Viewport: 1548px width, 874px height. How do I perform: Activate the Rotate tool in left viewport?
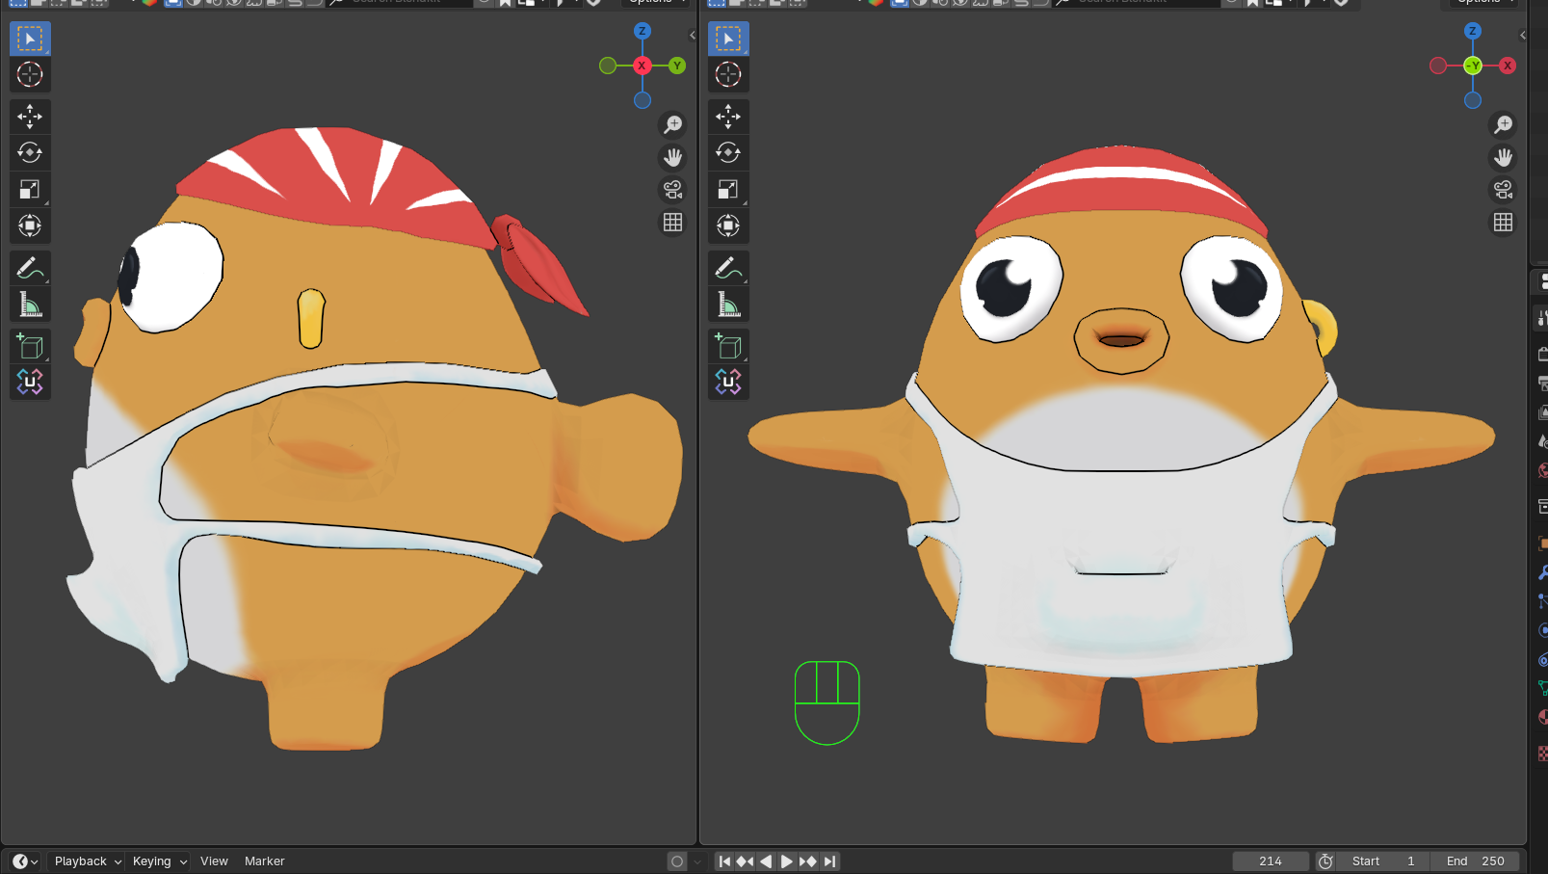(30, 152)
